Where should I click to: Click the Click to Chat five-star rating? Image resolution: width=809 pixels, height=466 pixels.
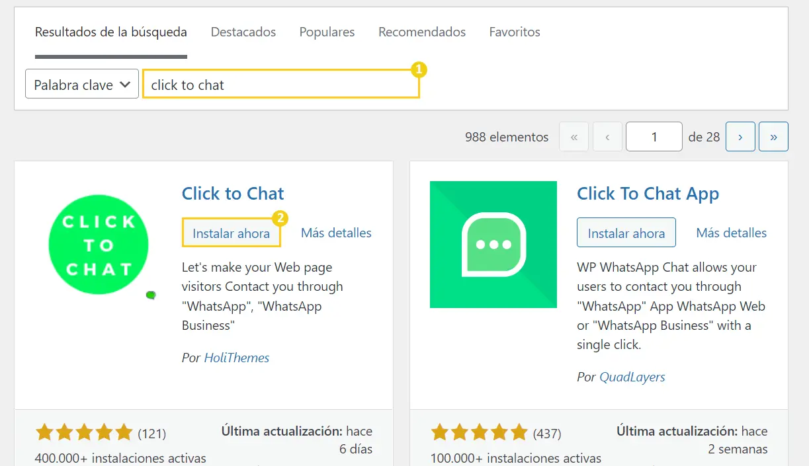pos(84,433)
